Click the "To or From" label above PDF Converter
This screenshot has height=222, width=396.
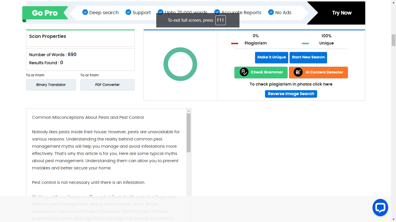tap(90, 75)
